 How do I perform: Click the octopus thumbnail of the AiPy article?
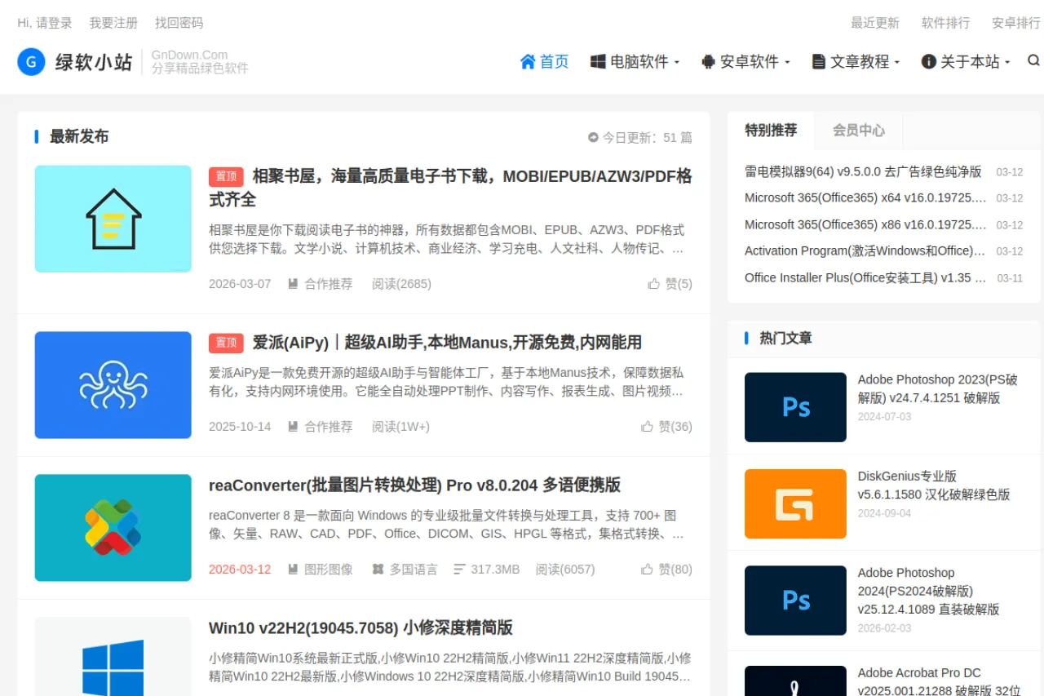tap(113, 384)
